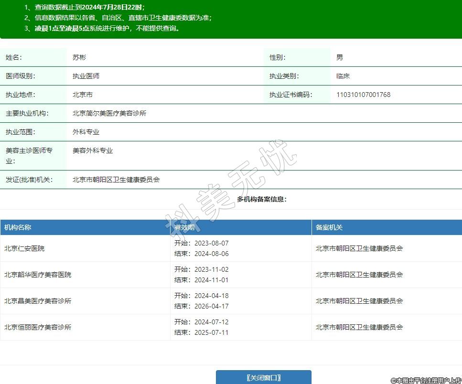Select the 北京恒丽医疗美容诊所 institution entry

click(x=38, y=327)
